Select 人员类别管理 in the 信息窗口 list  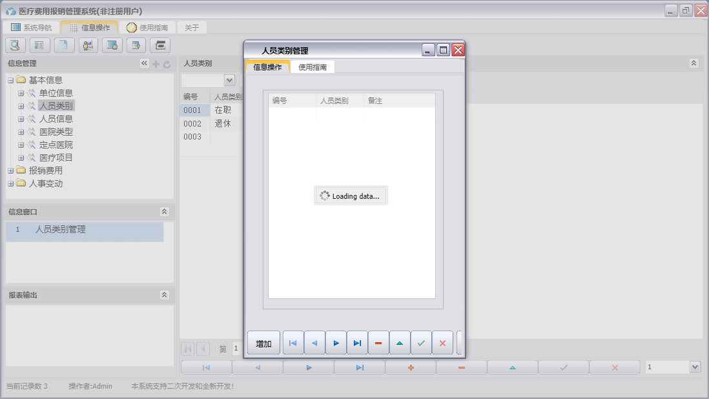(x=60, y=229)
